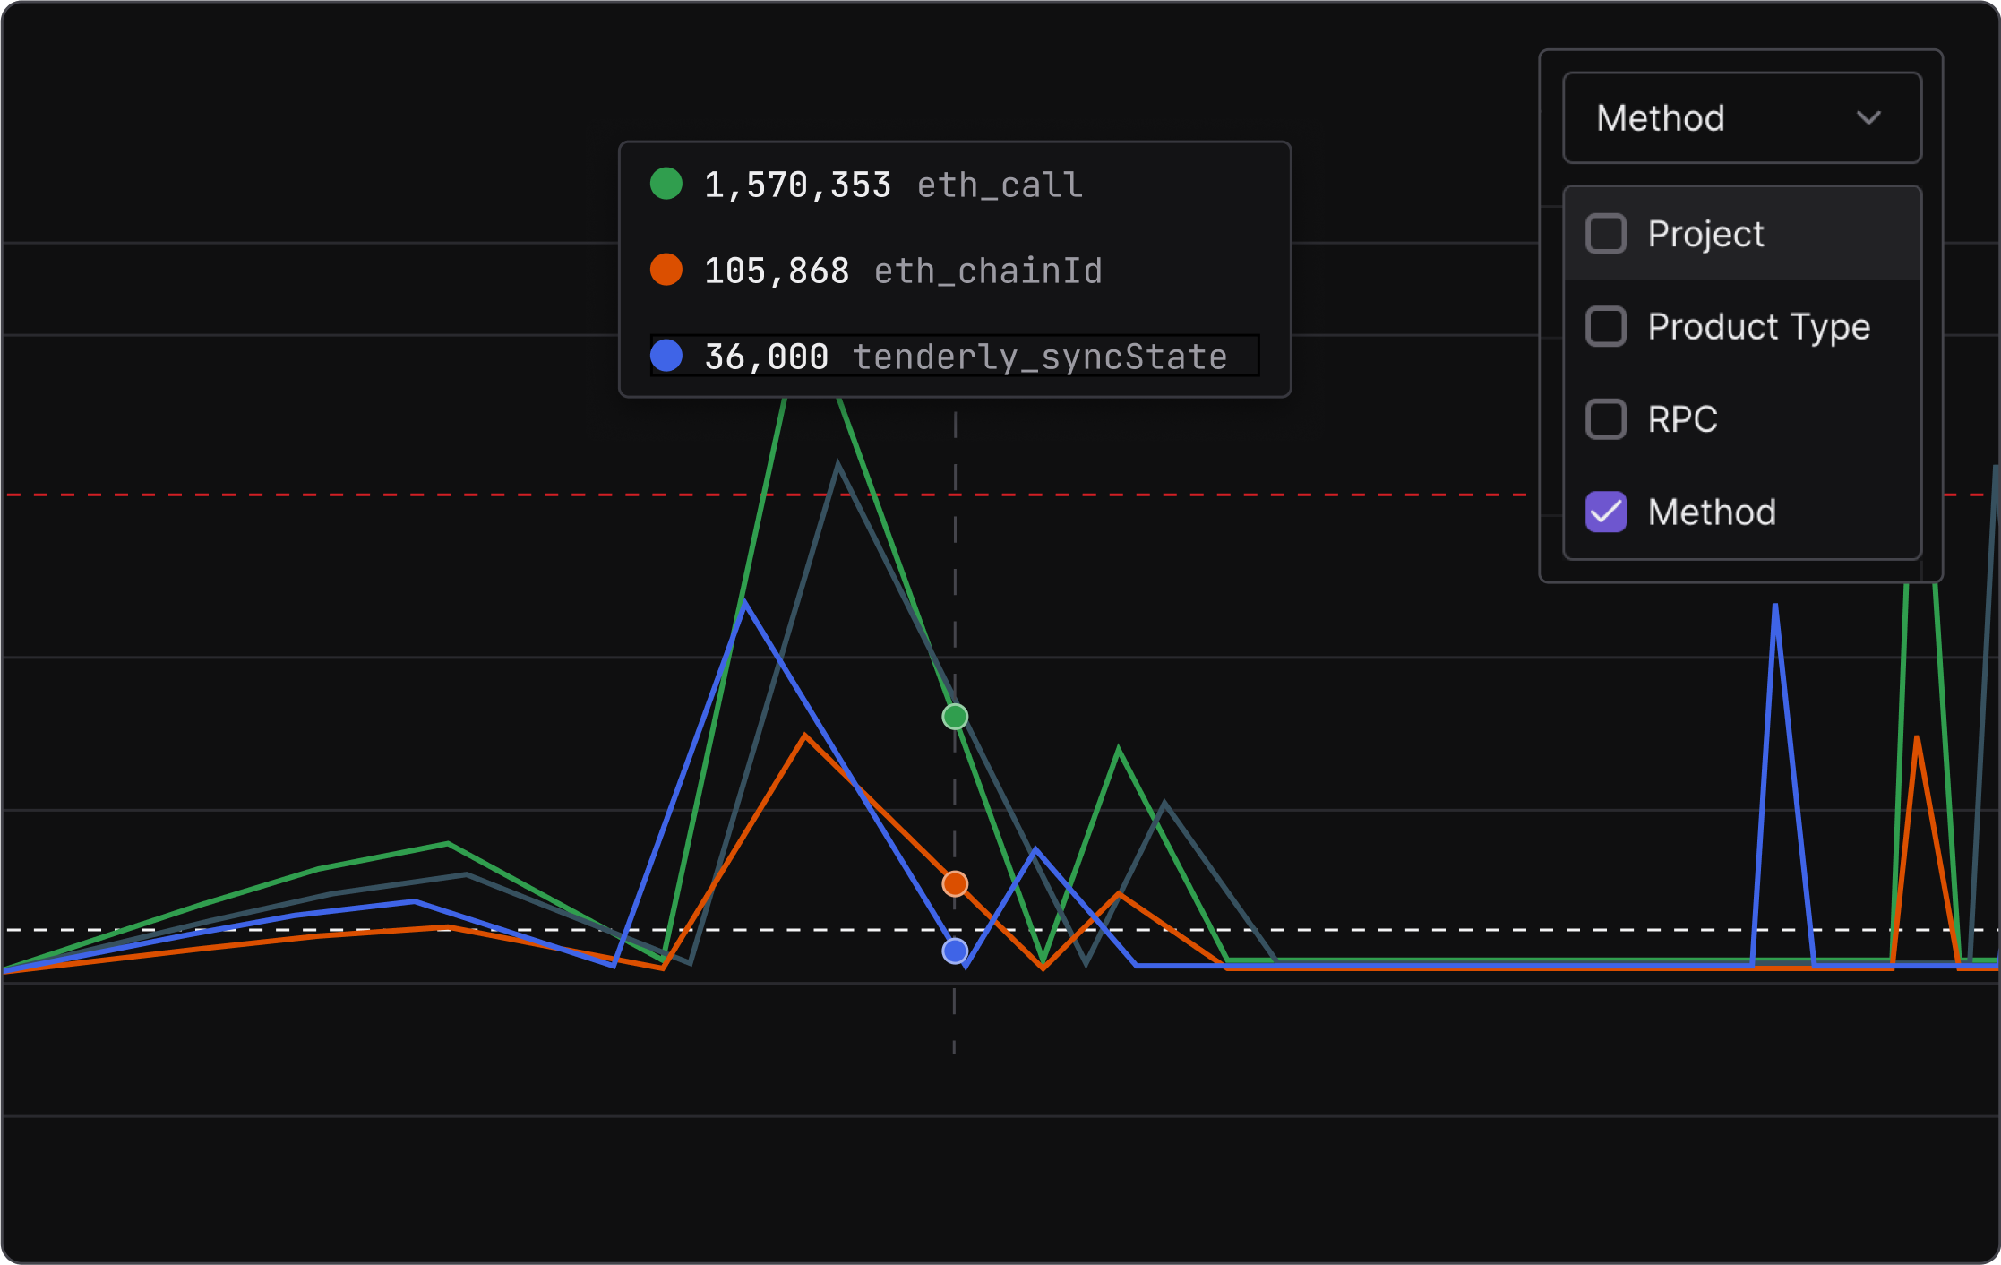Click the purple checkmark icon on Method option

coord(1606,512)
